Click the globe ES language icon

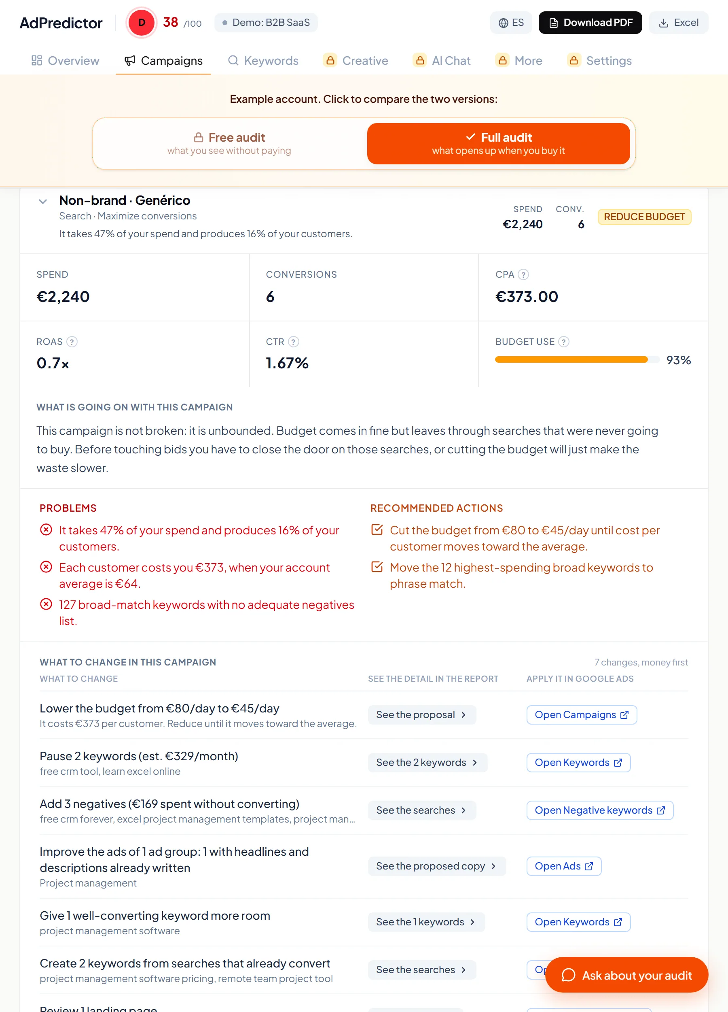[x=503, y=23]
